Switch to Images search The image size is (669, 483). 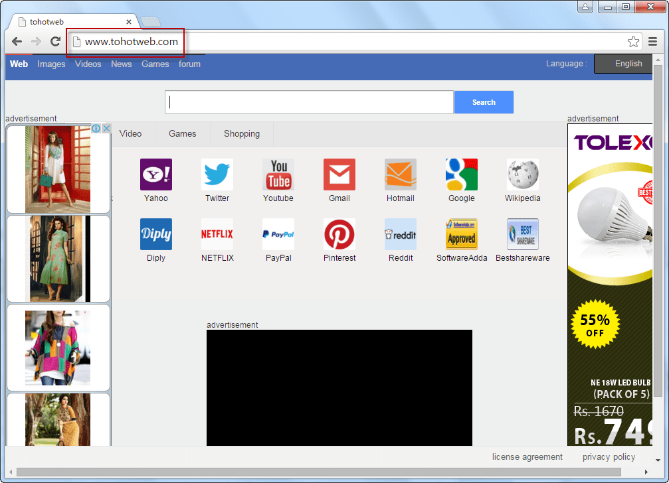[x=51, y=64]
